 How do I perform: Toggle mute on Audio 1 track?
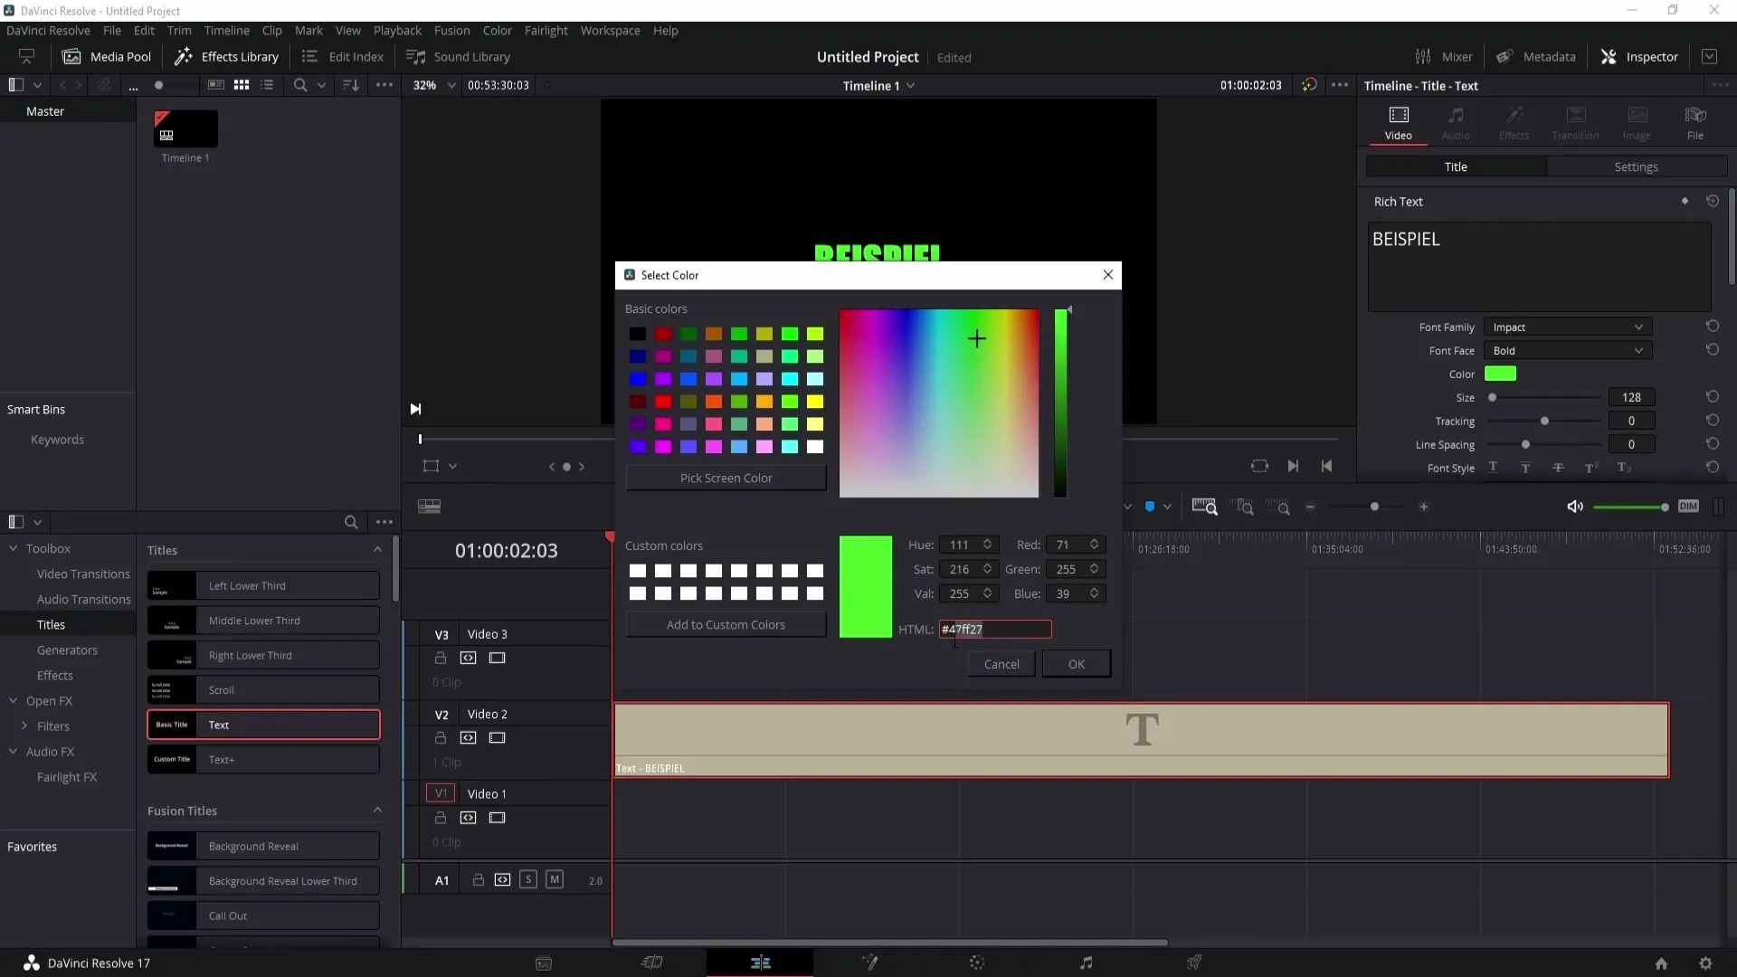[553, 880]
